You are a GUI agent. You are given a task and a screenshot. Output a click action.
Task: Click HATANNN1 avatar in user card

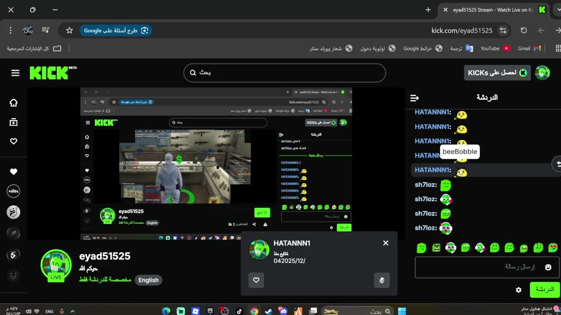pyautogui.click(x=259, y=250)
